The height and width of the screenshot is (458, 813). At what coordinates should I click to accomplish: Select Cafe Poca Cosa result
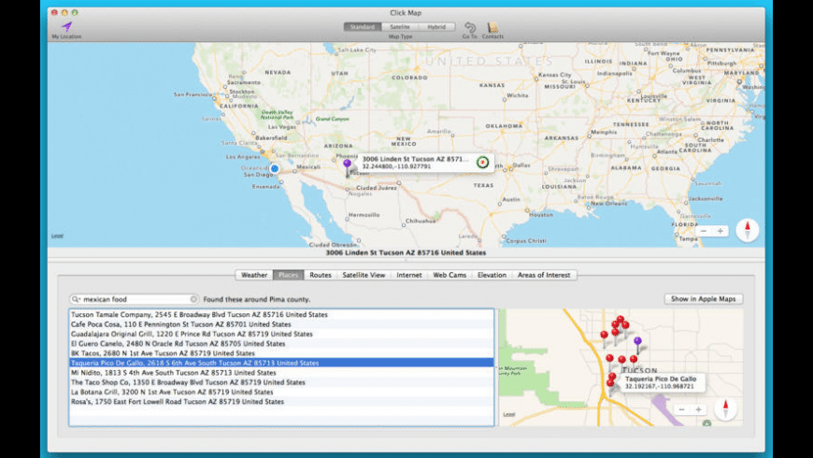click(x=281, y=324)
